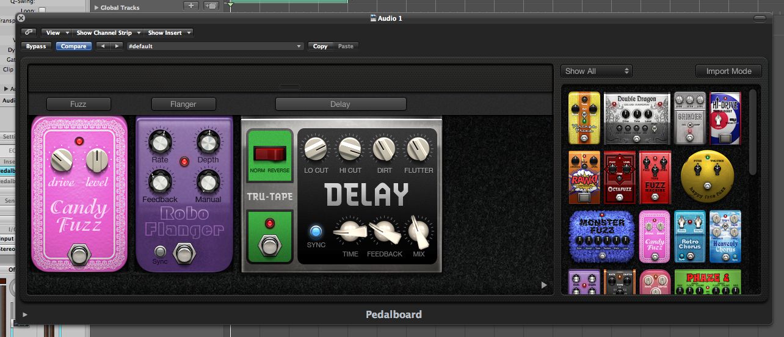Image resolution: width=784 pixels, height=337 pixels.
Task: Click the plus button beside Global Tracks
Action: click(x=192, y=5)
